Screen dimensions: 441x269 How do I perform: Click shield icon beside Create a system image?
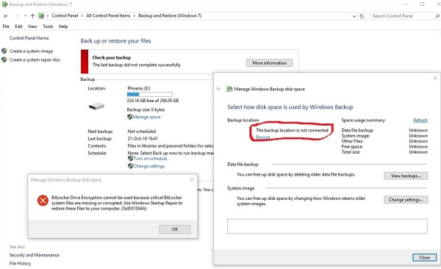(4, 51)
